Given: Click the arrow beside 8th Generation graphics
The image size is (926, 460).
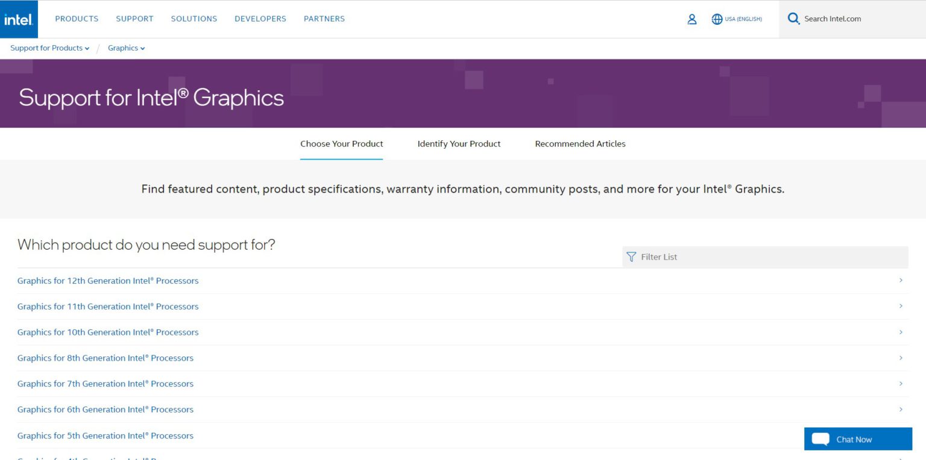Looking at the screenshot, I should tap(901, 358).
